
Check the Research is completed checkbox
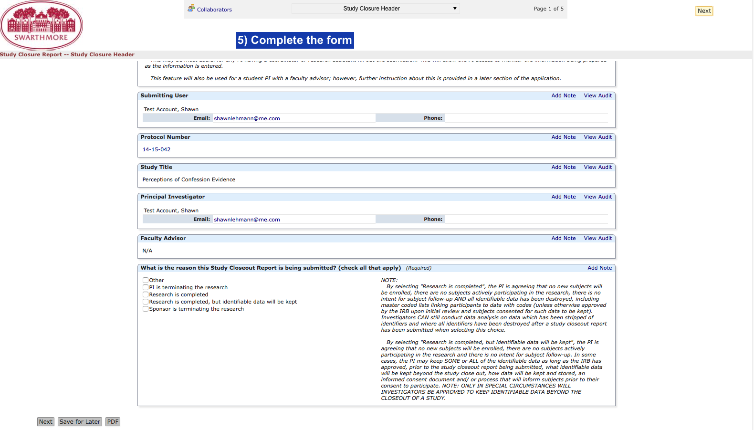(x=146, y=294)
